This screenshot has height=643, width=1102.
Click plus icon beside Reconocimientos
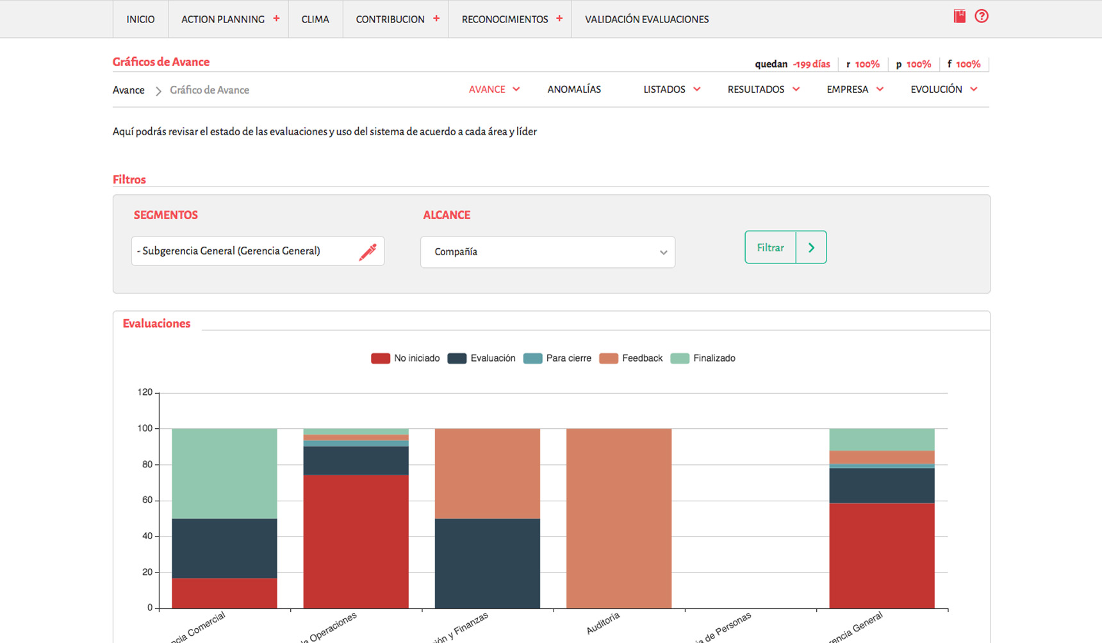(559, 19)
